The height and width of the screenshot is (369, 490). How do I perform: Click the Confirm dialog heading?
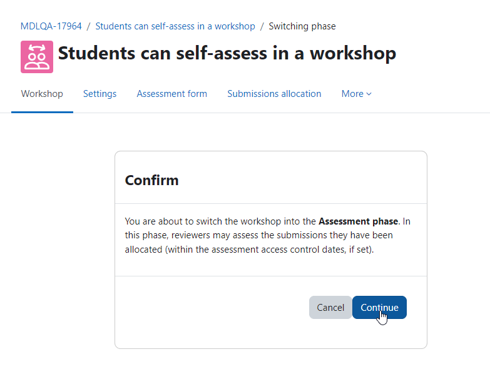(x=151, y=181)
